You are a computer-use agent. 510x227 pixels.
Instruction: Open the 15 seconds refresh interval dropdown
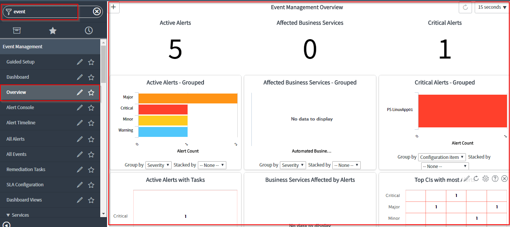click(492, 7)
